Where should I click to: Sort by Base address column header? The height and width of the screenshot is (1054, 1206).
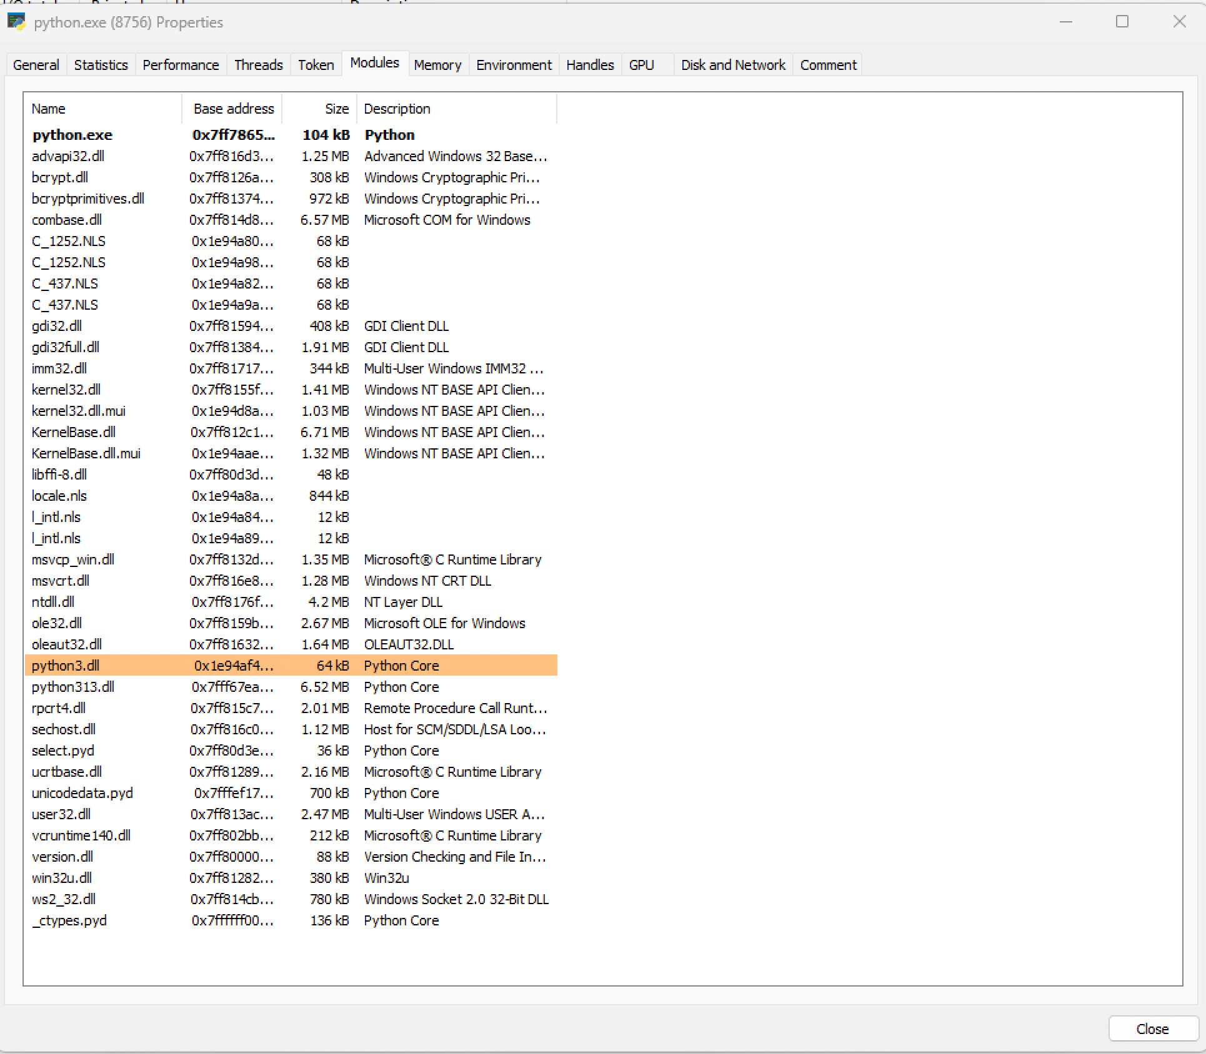(x=232, y=109)
